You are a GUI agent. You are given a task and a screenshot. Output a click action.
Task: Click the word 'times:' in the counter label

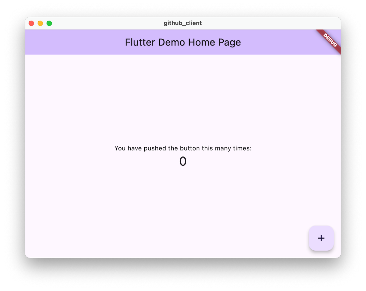(x=242, y=148)
